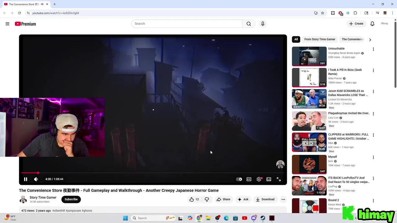Open the Untouchable video thumbnail
The height and width of the screenshot is (223, 397).
(309, 56)
